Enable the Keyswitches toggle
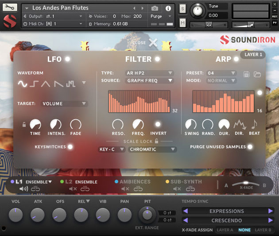Screen dimensions: 279x236 click(70, 147)
